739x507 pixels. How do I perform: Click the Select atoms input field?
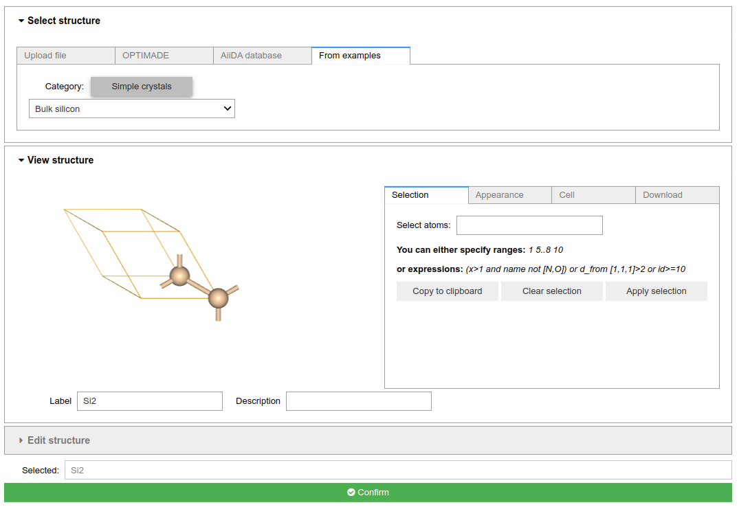[x=529, y=225]
